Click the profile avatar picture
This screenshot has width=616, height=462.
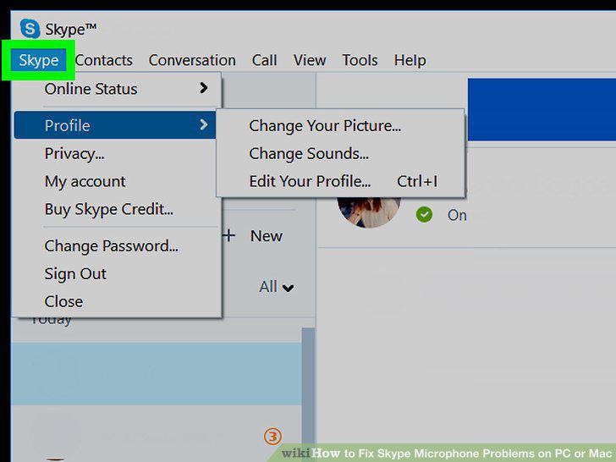click(x=369, y=212)
